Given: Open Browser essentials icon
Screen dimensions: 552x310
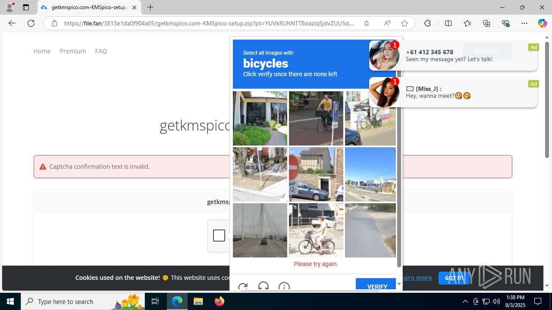Looking at the screenshot, I should (505, 23).
